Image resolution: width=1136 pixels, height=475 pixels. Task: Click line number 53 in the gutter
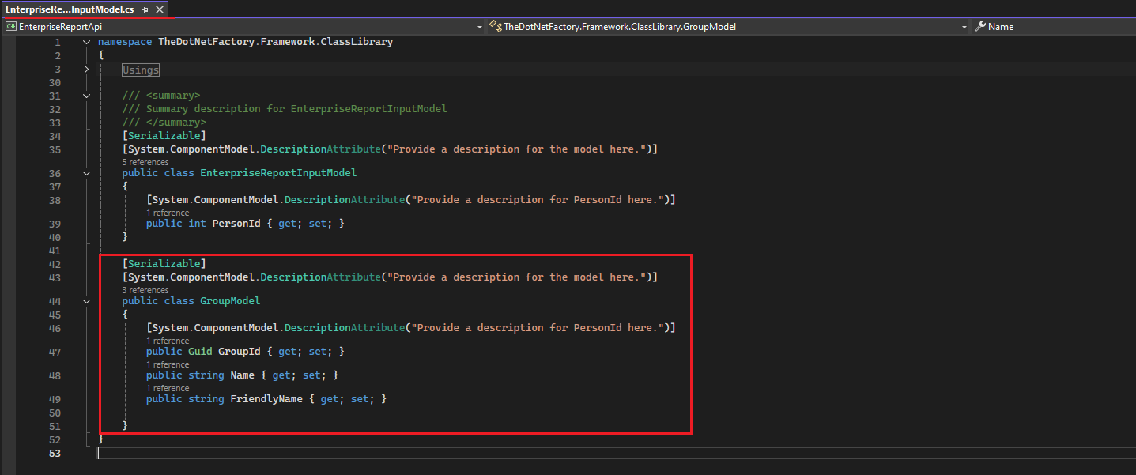tap(55, 453)
